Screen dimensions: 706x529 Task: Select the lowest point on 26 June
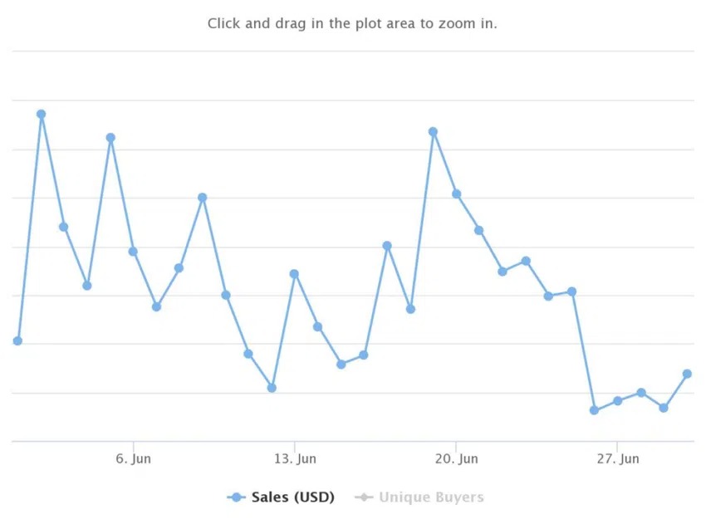[594, 410]
